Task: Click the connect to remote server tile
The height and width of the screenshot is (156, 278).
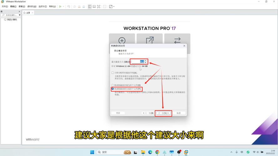Action: pos(177,41)
